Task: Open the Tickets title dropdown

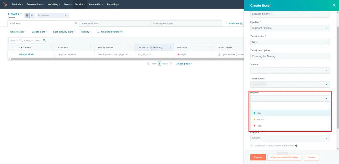Action: pyautogui.click(x=15, y=14)
